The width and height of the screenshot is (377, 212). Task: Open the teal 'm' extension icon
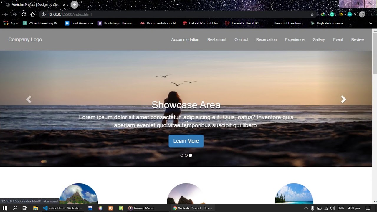point(350,14)
